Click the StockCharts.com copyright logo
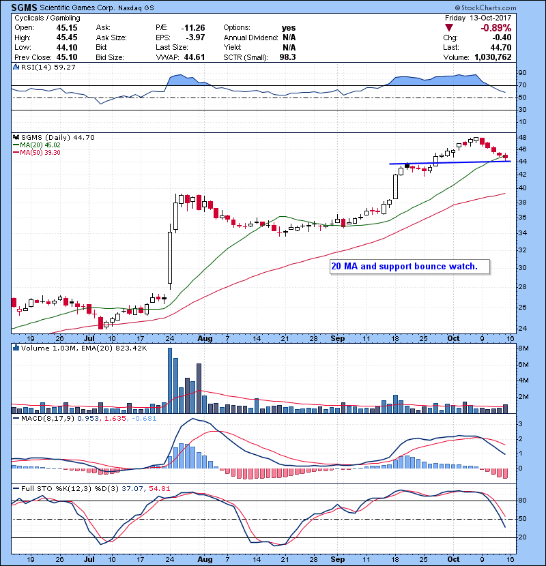 click(485, 8)
